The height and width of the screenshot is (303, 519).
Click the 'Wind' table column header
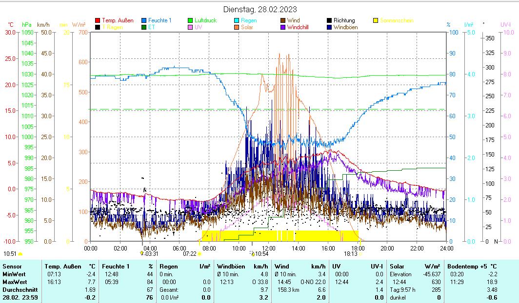point(281,267)
